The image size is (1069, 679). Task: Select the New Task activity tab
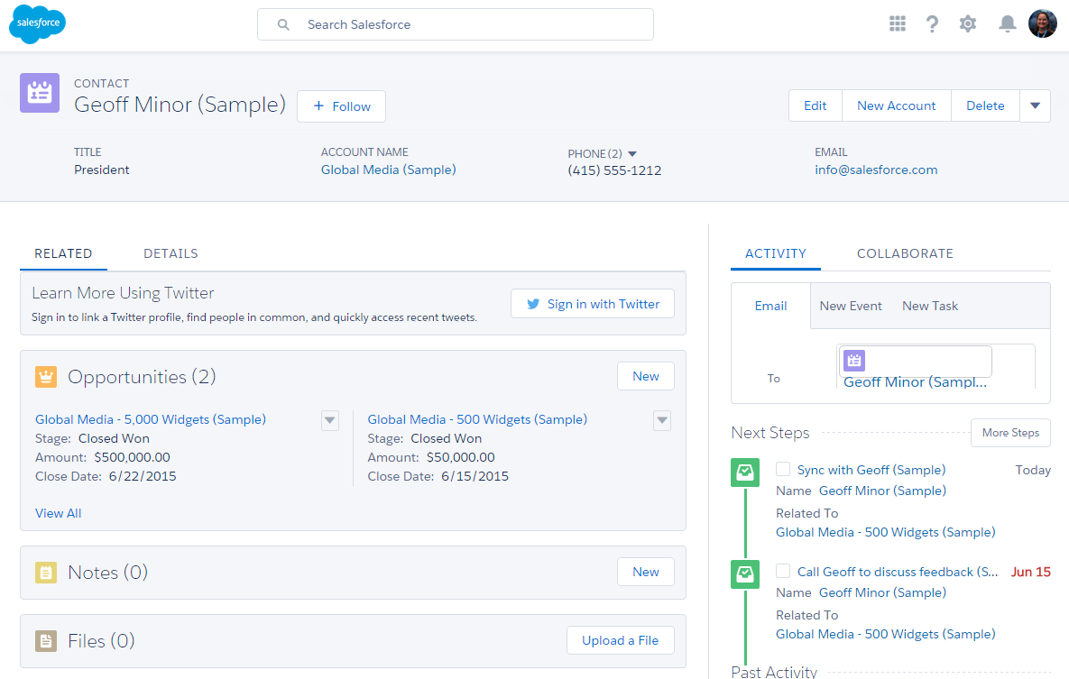pyautogui.click(x=930, y=306)
